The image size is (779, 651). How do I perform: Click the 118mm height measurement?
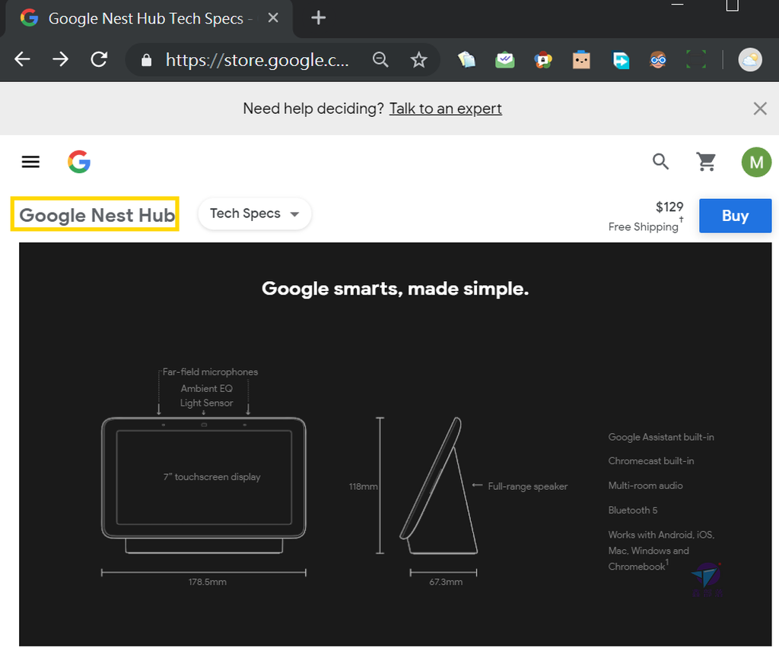click(x=363, y=486)
